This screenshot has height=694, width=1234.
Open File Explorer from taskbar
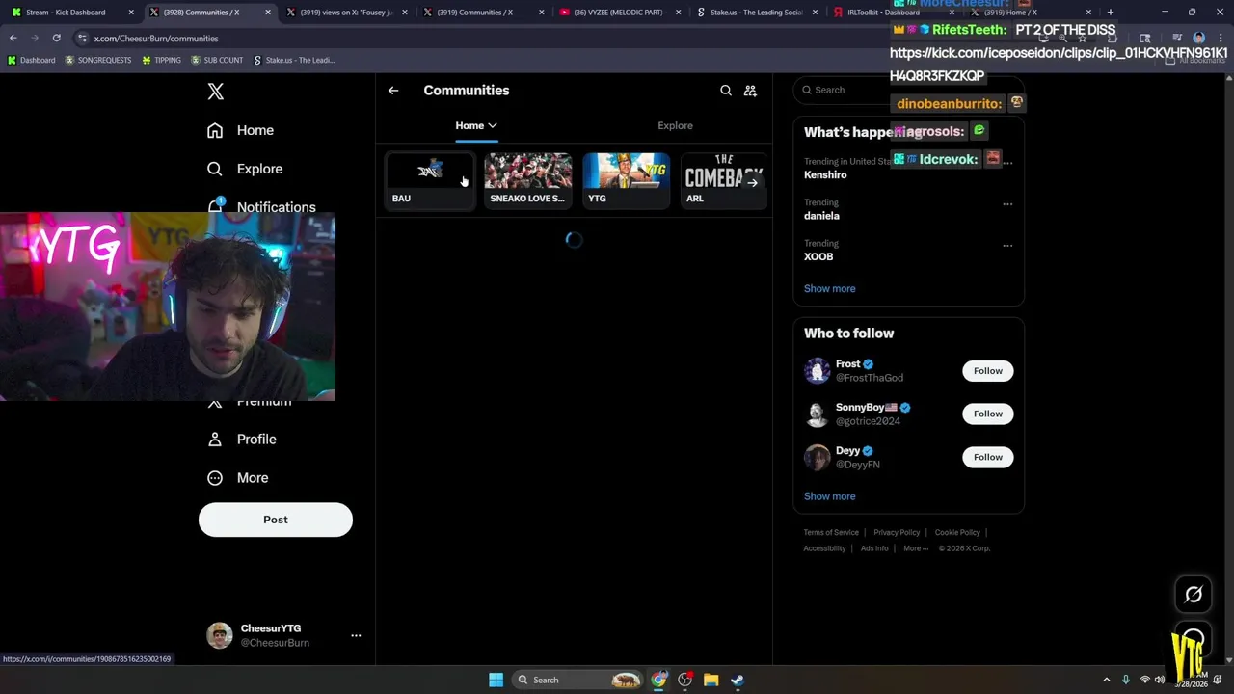pyautogui.click(x=711, y=680)
